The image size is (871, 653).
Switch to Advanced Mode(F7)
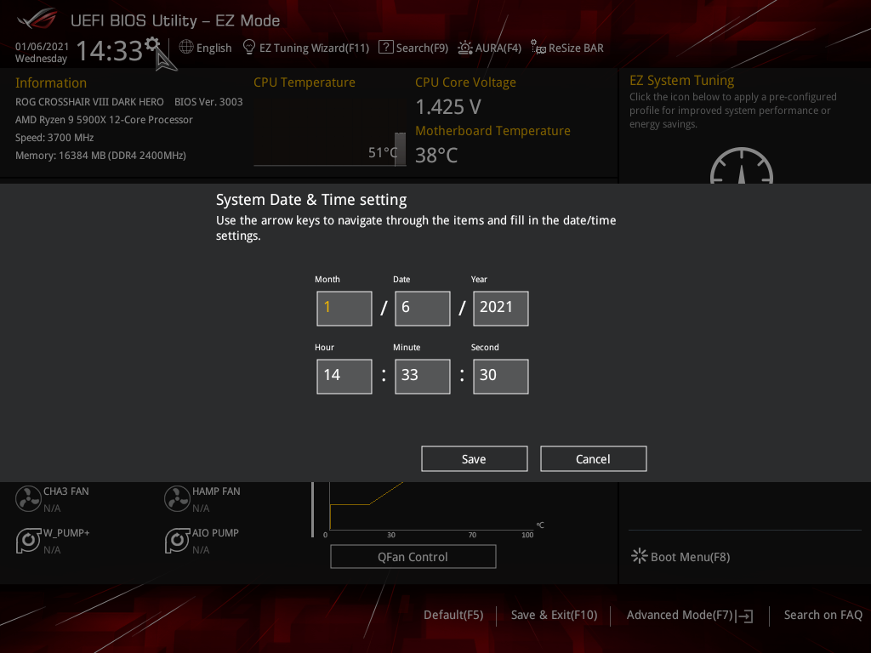[x=680, y=615]
